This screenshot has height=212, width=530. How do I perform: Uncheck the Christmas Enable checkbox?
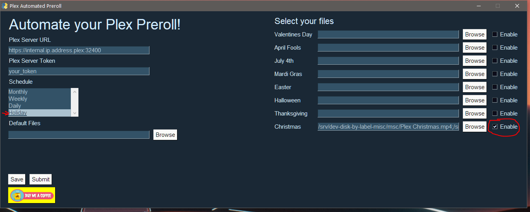[495, 127]
